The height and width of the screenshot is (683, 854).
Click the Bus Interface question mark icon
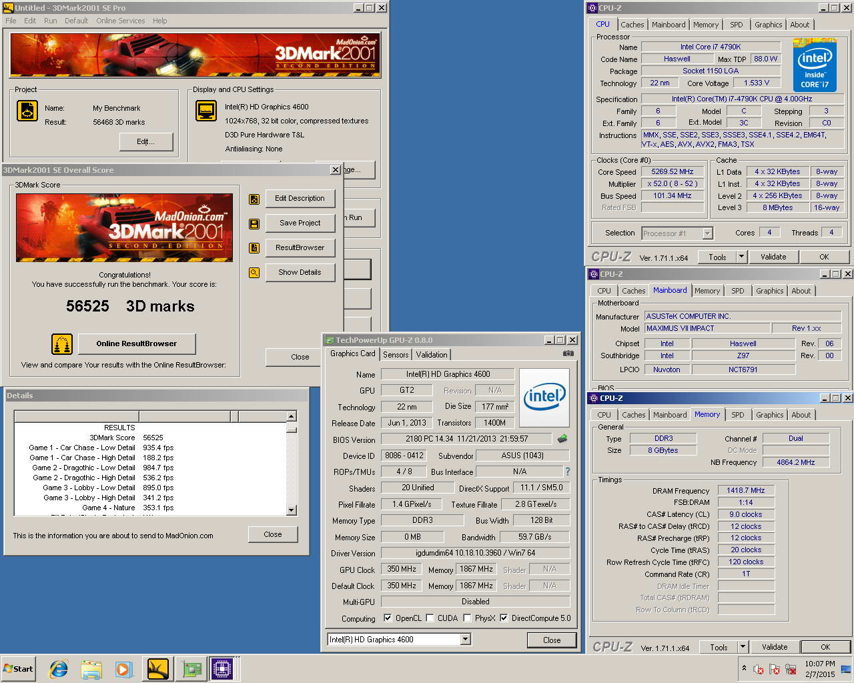[568, 472]
